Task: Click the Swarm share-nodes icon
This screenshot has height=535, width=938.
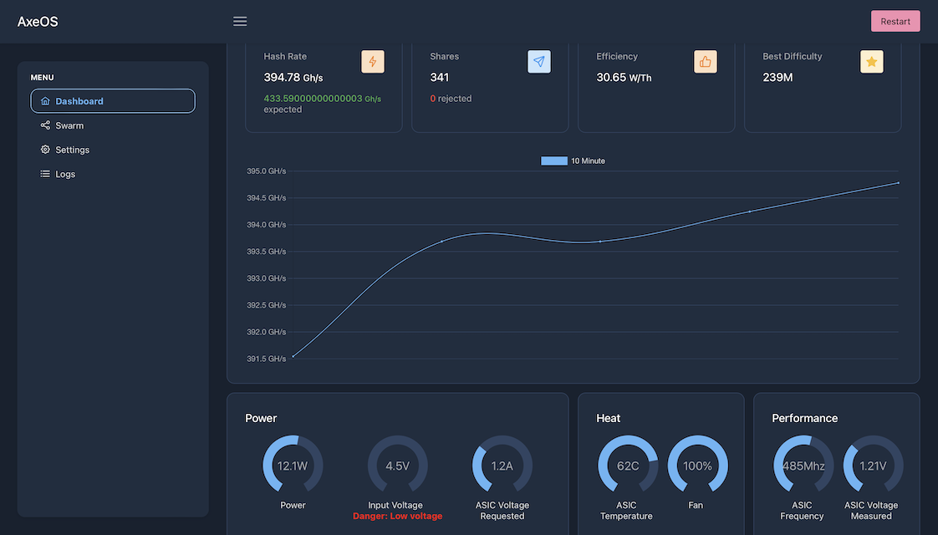Action: (x=45, y=125)
